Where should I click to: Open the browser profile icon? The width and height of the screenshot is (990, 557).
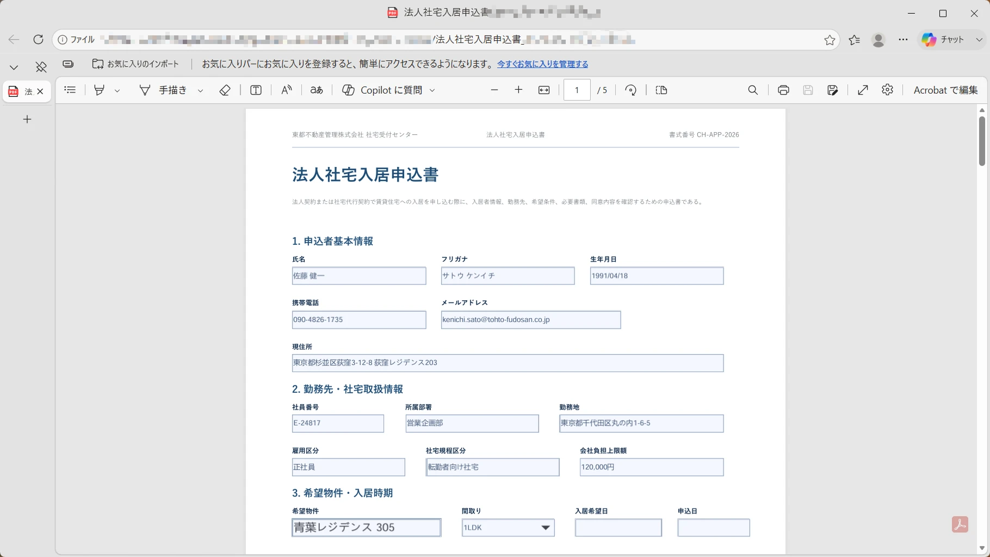point(878,40)
